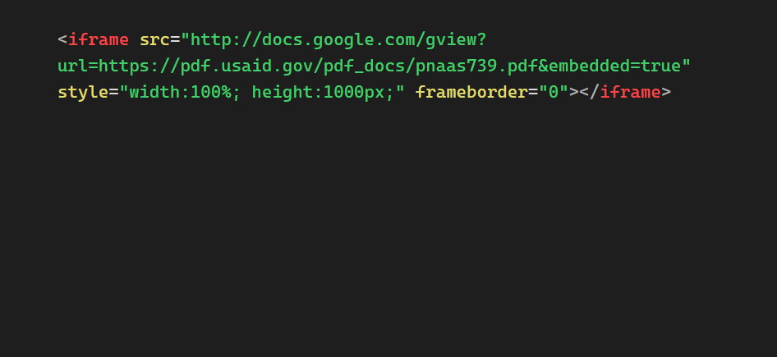Click the url= text starting the second line
The width and height of the screenshot is (777, 357).
tap(78, 66)
